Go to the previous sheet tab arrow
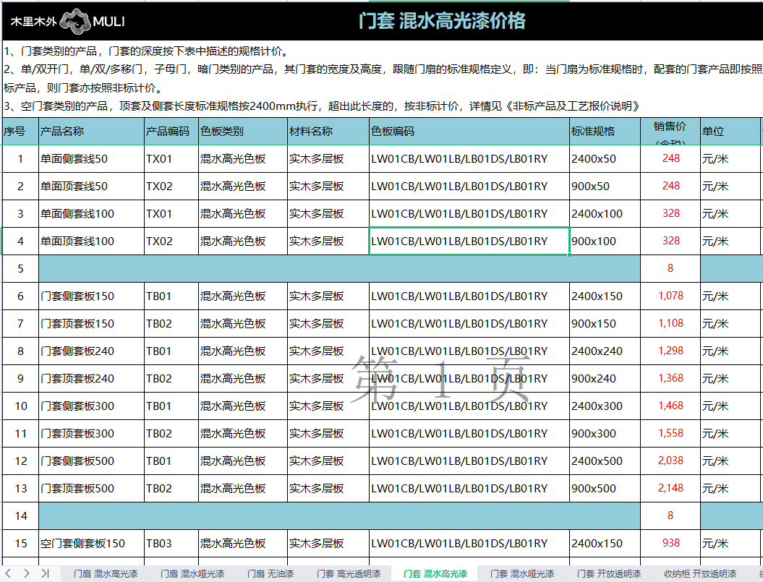This screenshot has height=582, width=763. [x=9, y=573]
